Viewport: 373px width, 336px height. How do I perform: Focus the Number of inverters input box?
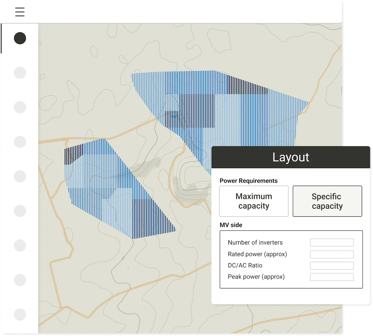tap(332, 242)
